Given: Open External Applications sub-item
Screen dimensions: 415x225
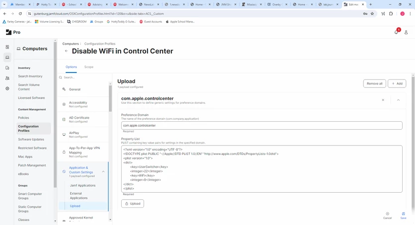Looking at the screenshot, I should [x=78, y=196].
